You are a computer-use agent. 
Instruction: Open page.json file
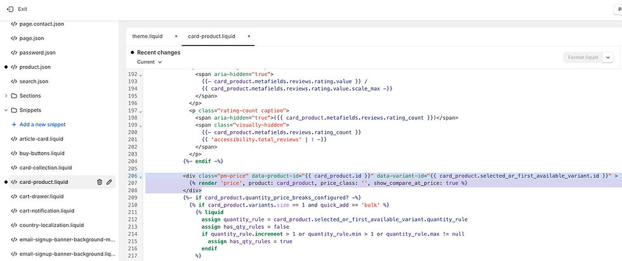click(31, 39)
